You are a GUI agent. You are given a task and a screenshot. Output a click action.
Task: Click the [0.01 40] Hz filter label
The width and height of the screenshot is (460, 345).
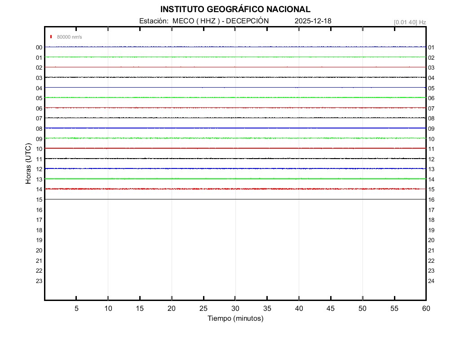(410, 22)
